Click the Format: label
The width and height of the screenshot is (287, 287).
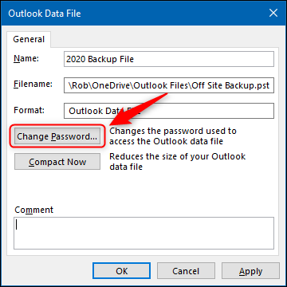coord(29,110)
